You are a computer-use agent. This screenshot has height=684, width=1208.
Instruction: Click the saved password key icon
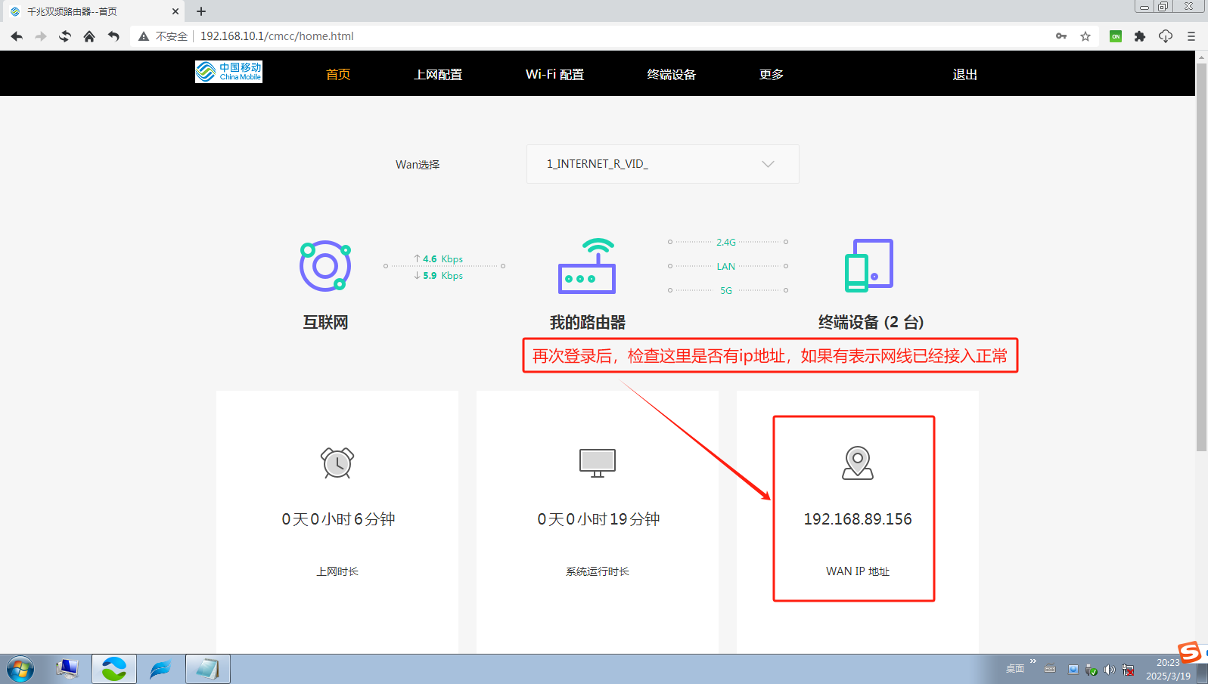click(x=1061, y=36)
